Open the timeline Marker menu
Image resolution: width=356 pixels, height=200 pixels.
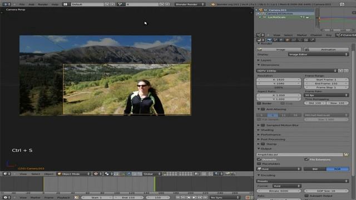35,198
